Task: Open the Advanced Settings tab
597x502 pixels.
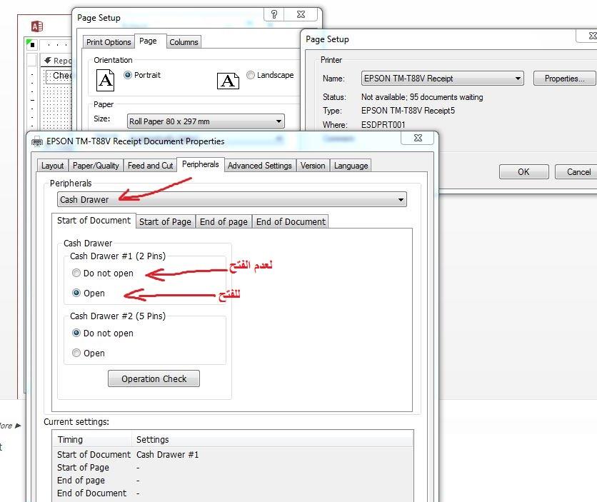Action: pyautogui.click(x=260, y=166)
